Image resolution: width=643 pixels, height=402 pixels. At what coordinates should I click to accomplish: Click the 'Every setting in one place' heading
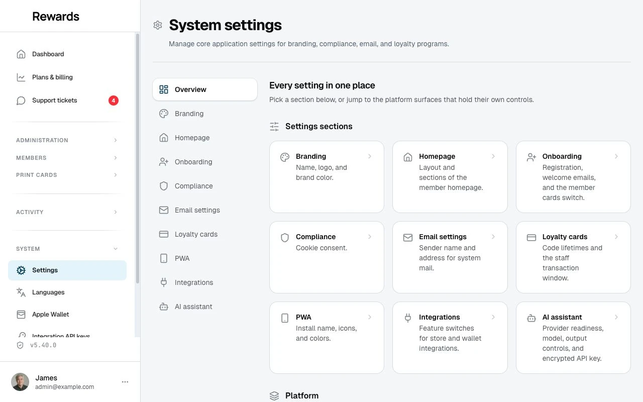pos(322,85)
